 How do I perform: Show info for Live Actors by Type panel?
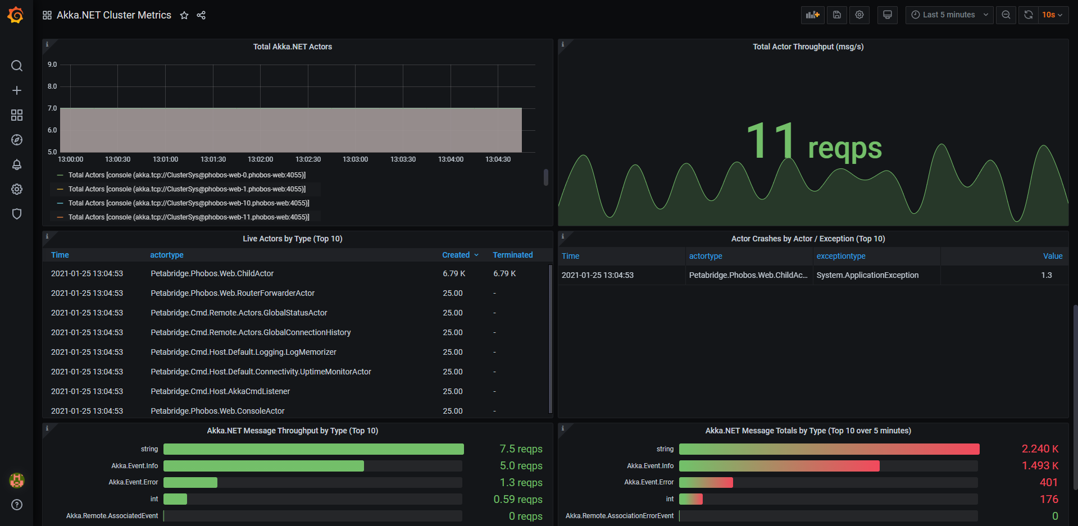coord(47,236)
